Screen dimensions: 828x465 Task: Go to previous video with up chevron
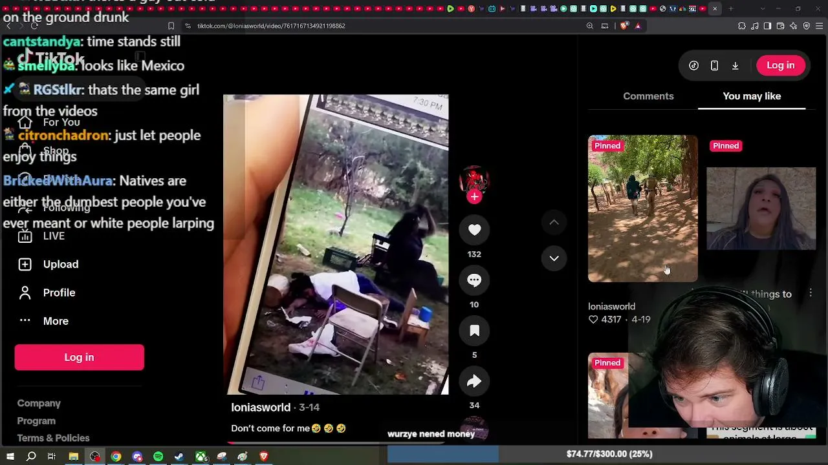(554, 222)
